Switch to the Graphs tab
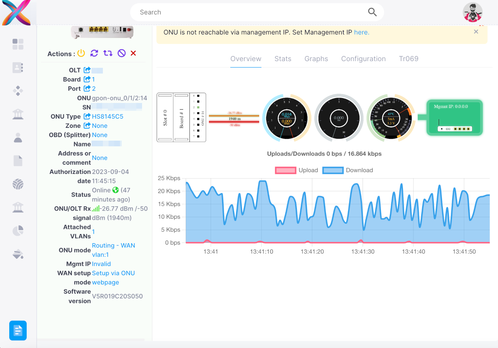The image size is (498, 348). point(316,59)
